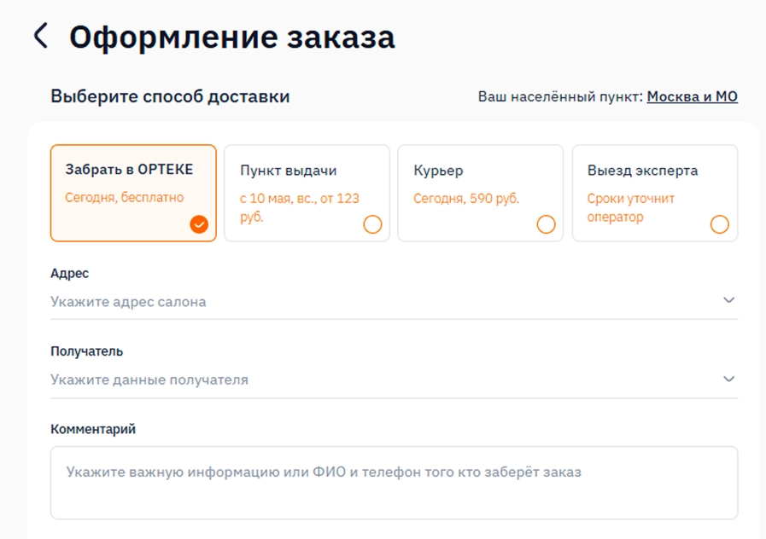Open the Укажите адрес салона dropdown
766x539 pixels.
[394, 302]
